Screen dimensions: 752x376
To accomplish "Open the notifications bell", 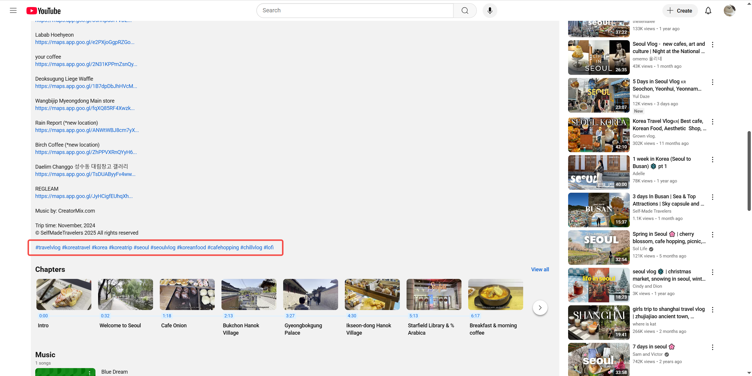I will click(708, 11).
